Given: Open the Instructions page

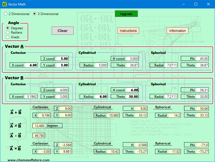Looking at the screenshot, I should [128, 31].
